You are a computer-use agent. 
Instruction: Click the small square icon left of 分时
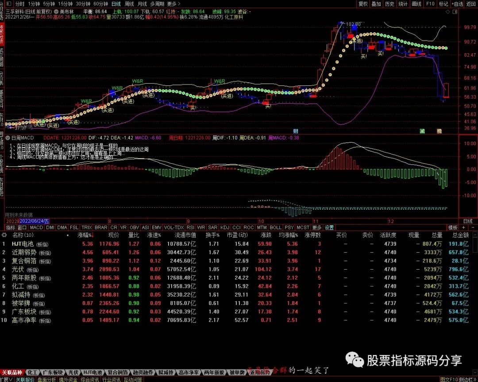8,4
